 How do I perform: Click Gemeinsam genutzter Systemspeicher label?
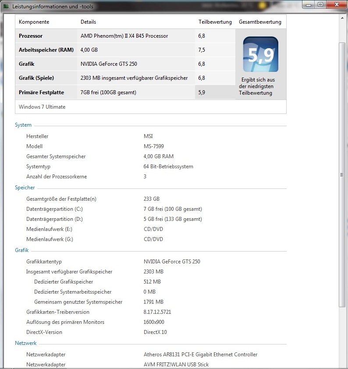coord(78,302)
